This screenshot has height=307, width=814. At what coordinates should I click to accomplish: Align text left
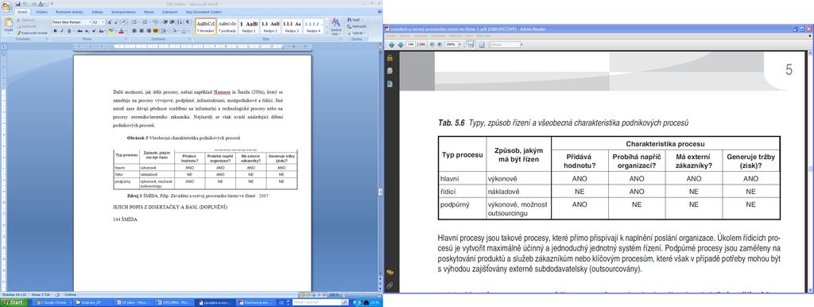tap(134, 31)
